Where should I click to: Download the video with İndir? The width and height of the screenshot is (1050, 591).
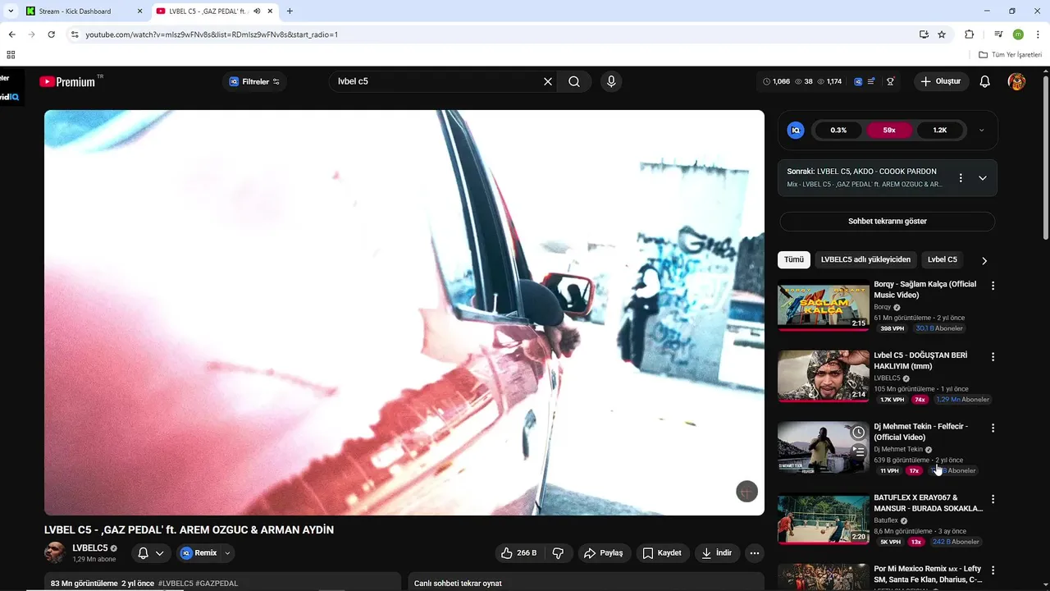(x=717, y=553)
